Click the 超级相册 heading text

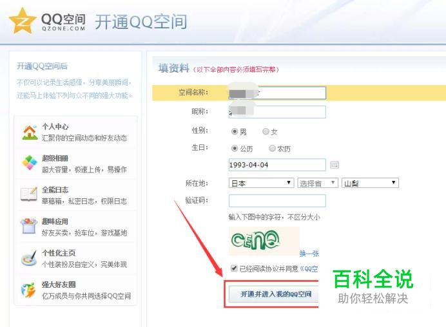click(x=55, y=158)
